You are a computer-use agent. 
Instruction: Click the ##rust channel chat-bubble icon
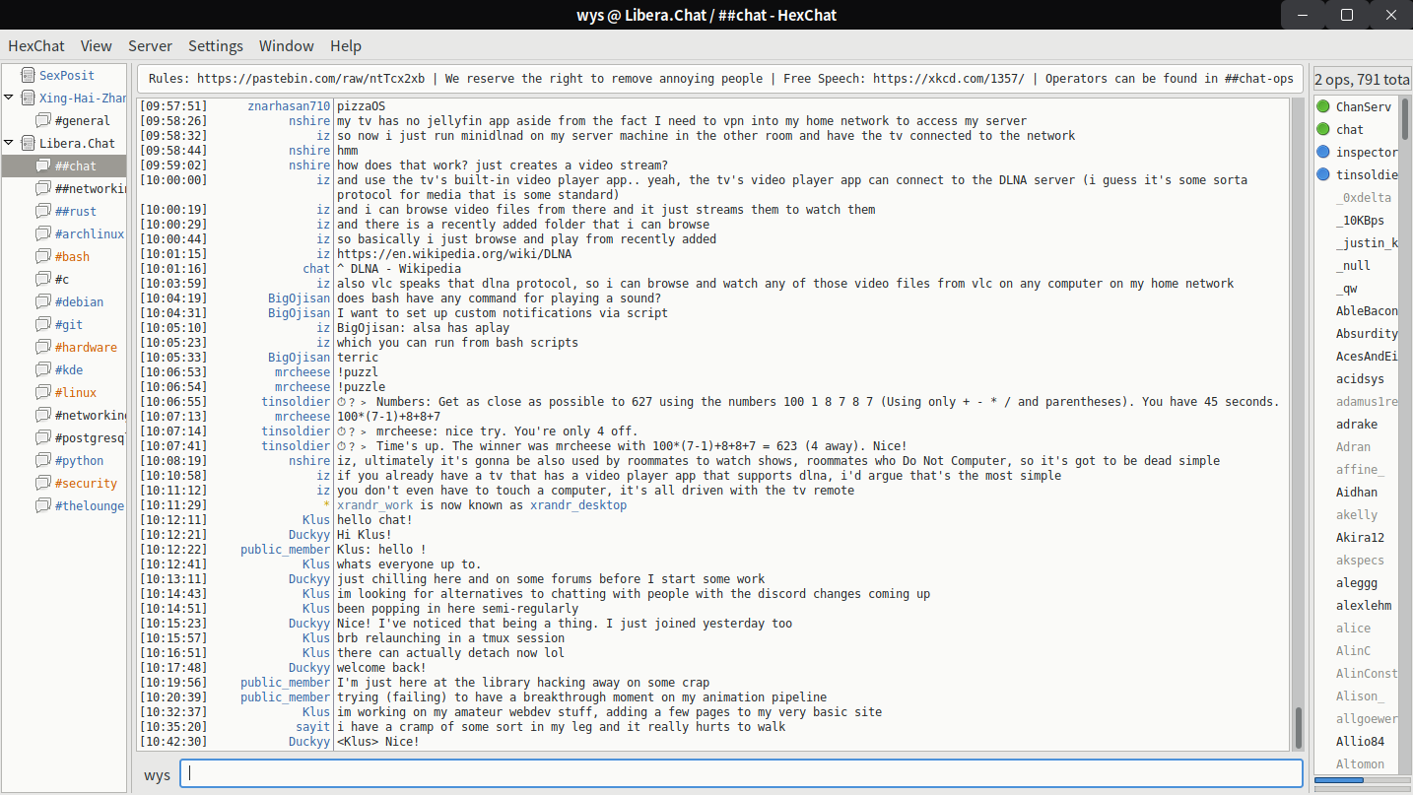42,211
